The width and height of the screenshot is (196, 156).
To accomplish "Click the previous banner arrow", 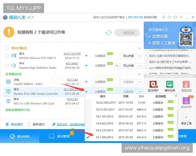I will tap(146, 35).
